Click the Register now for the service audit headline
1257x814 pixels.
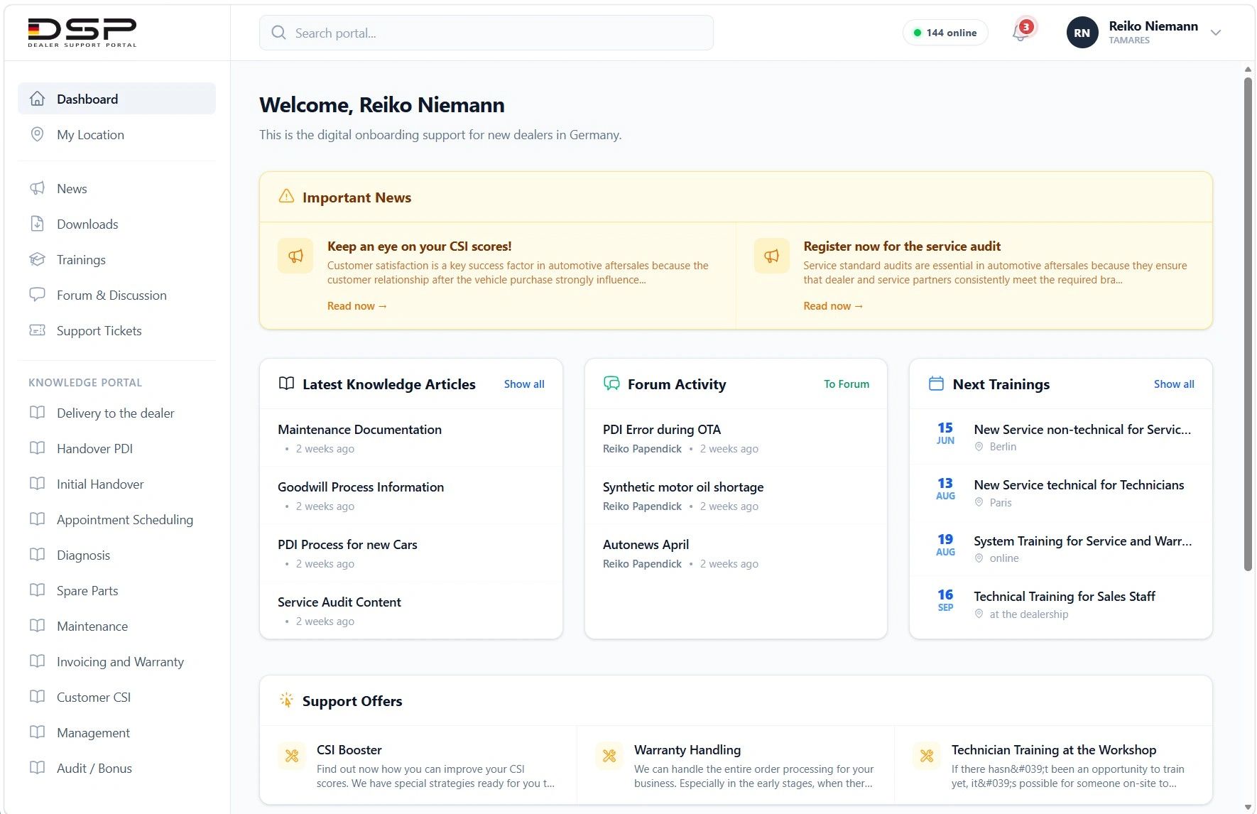pos(902,246)
